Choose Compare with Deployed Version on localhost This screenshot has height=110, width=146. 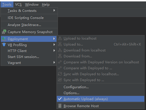101,62
